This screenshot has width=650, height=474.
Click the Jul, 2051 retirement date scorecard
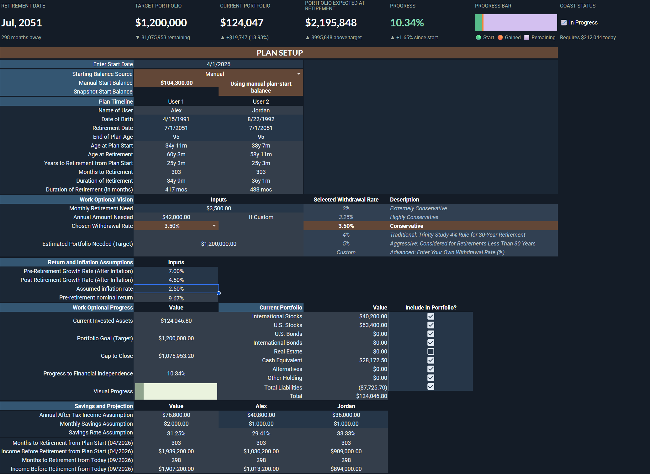click(x=22, y=23)
